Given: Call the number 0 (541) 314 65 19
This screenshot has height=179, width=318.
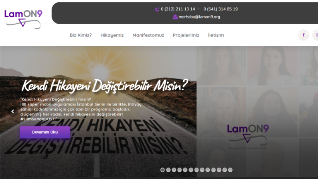Looking at the screenshot, I should [x=221, y=9].
